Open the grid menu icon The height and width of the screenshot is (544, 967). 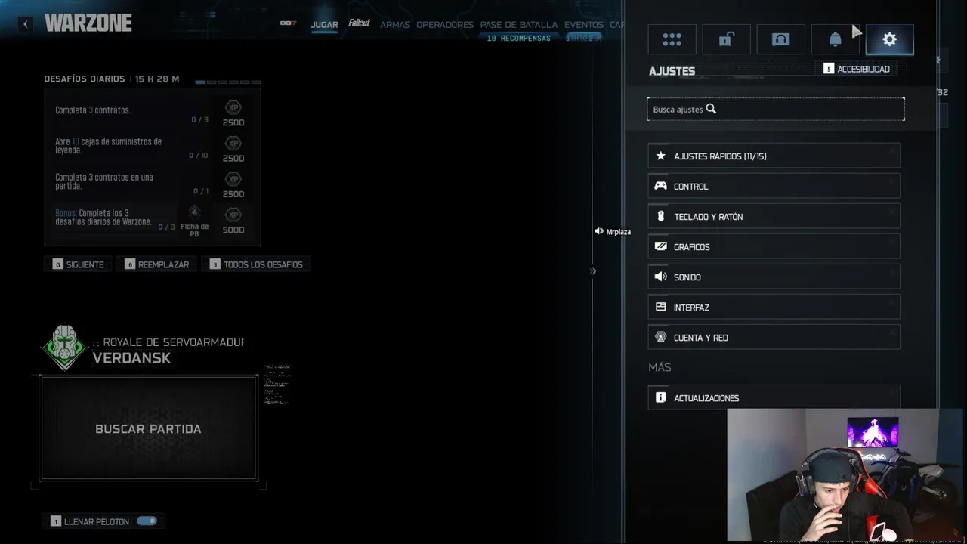pyautogui.click(x=672, y=39)
